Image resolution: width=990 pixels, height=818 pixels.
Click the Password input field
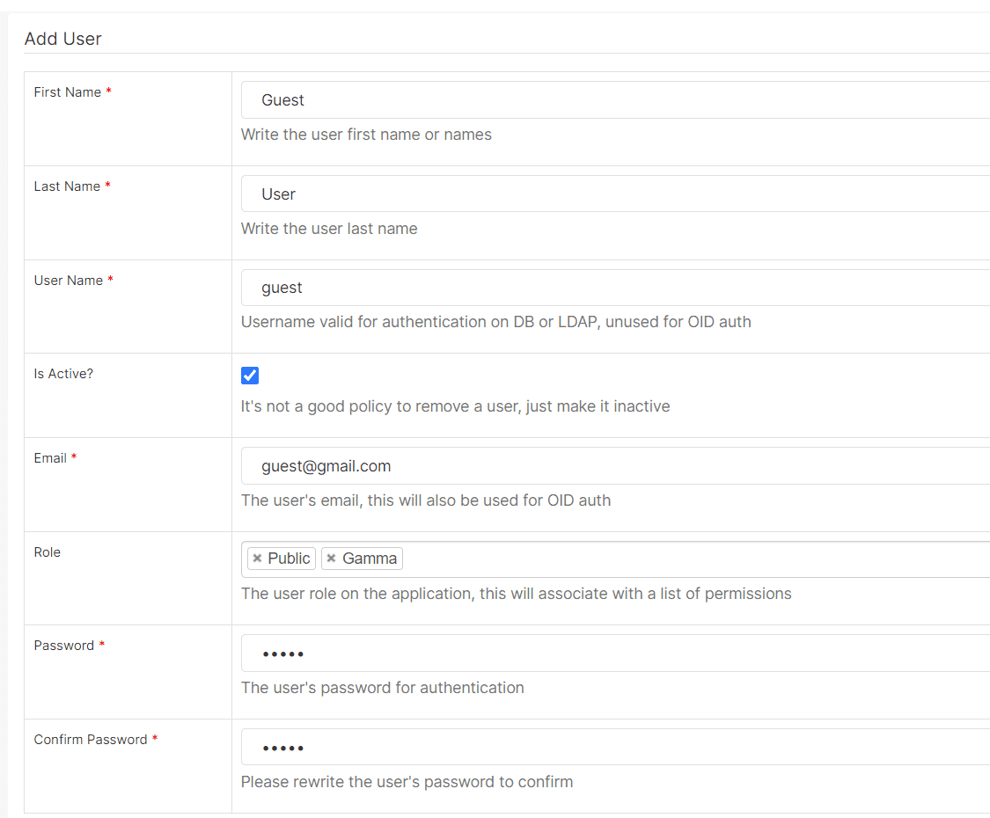pyautogui.click(x=528, y=653)
